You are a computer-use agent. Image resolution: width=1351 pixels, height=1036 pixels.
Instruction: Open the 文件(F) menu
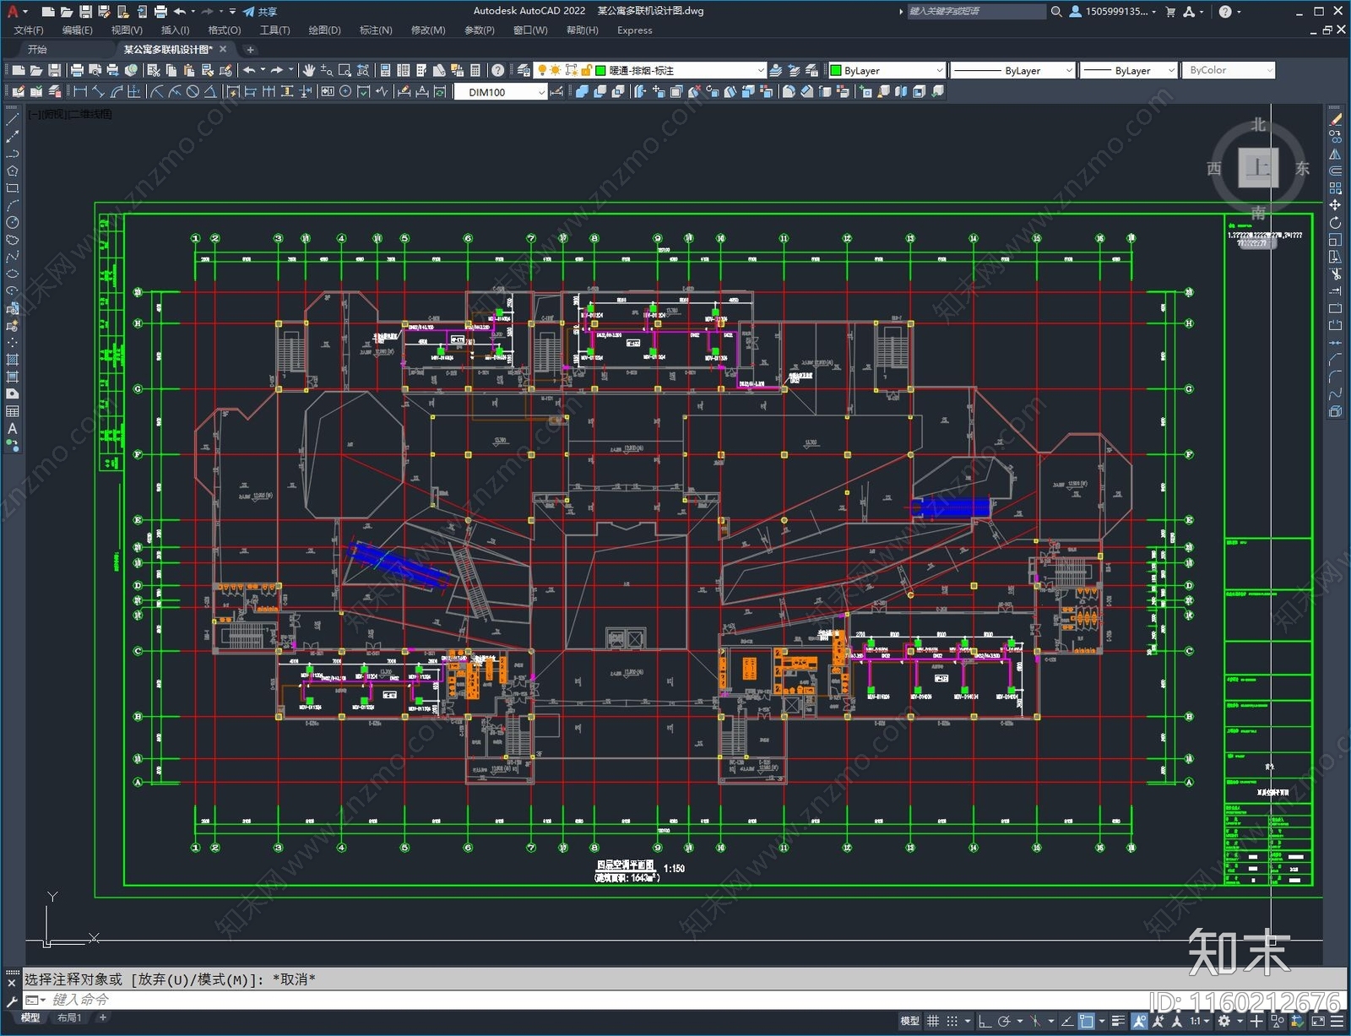coord(29,30)
